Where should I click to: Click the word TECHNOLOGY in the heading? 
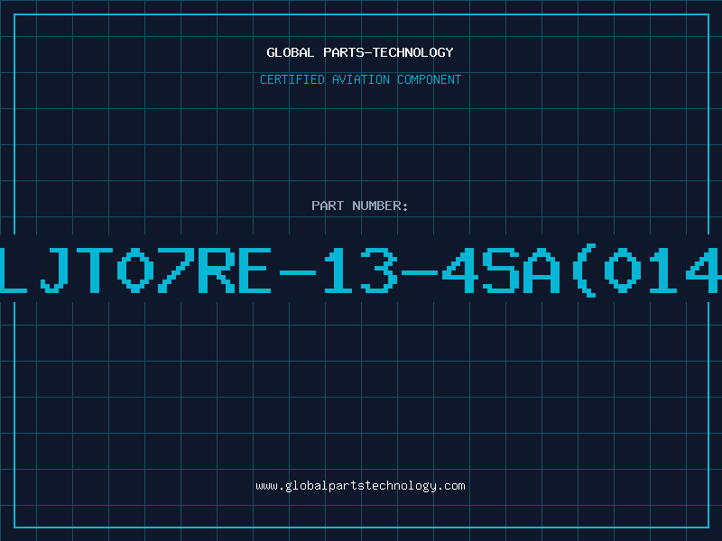(x=413, y=52)
